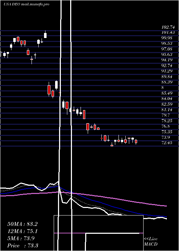Viewport: 179px width, 251px height.
Task: Click the 101.43 price axis label
Action: tap(168, 33)
